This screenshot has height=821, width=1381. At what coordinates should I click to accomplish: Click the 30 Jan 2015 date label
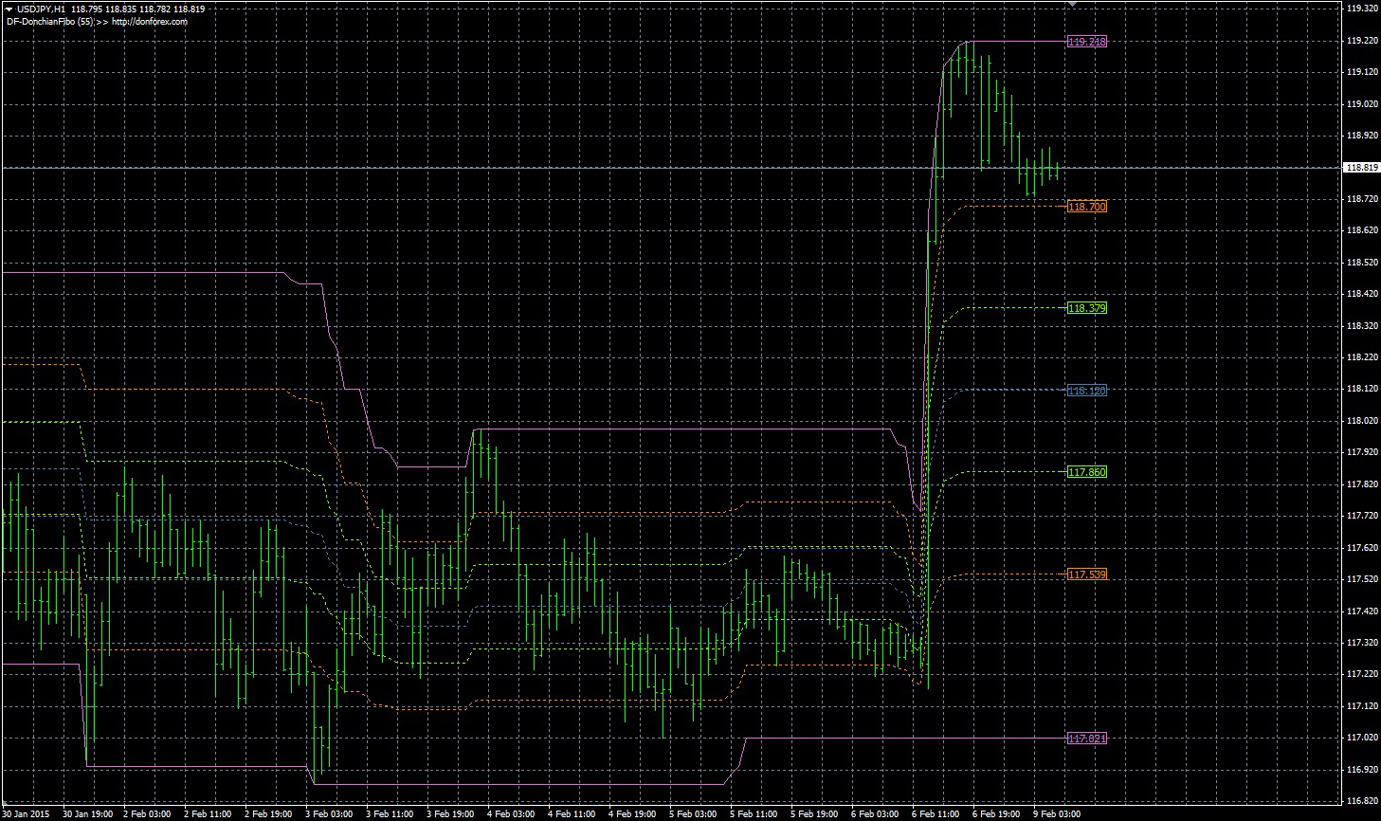tap(26, 813)
